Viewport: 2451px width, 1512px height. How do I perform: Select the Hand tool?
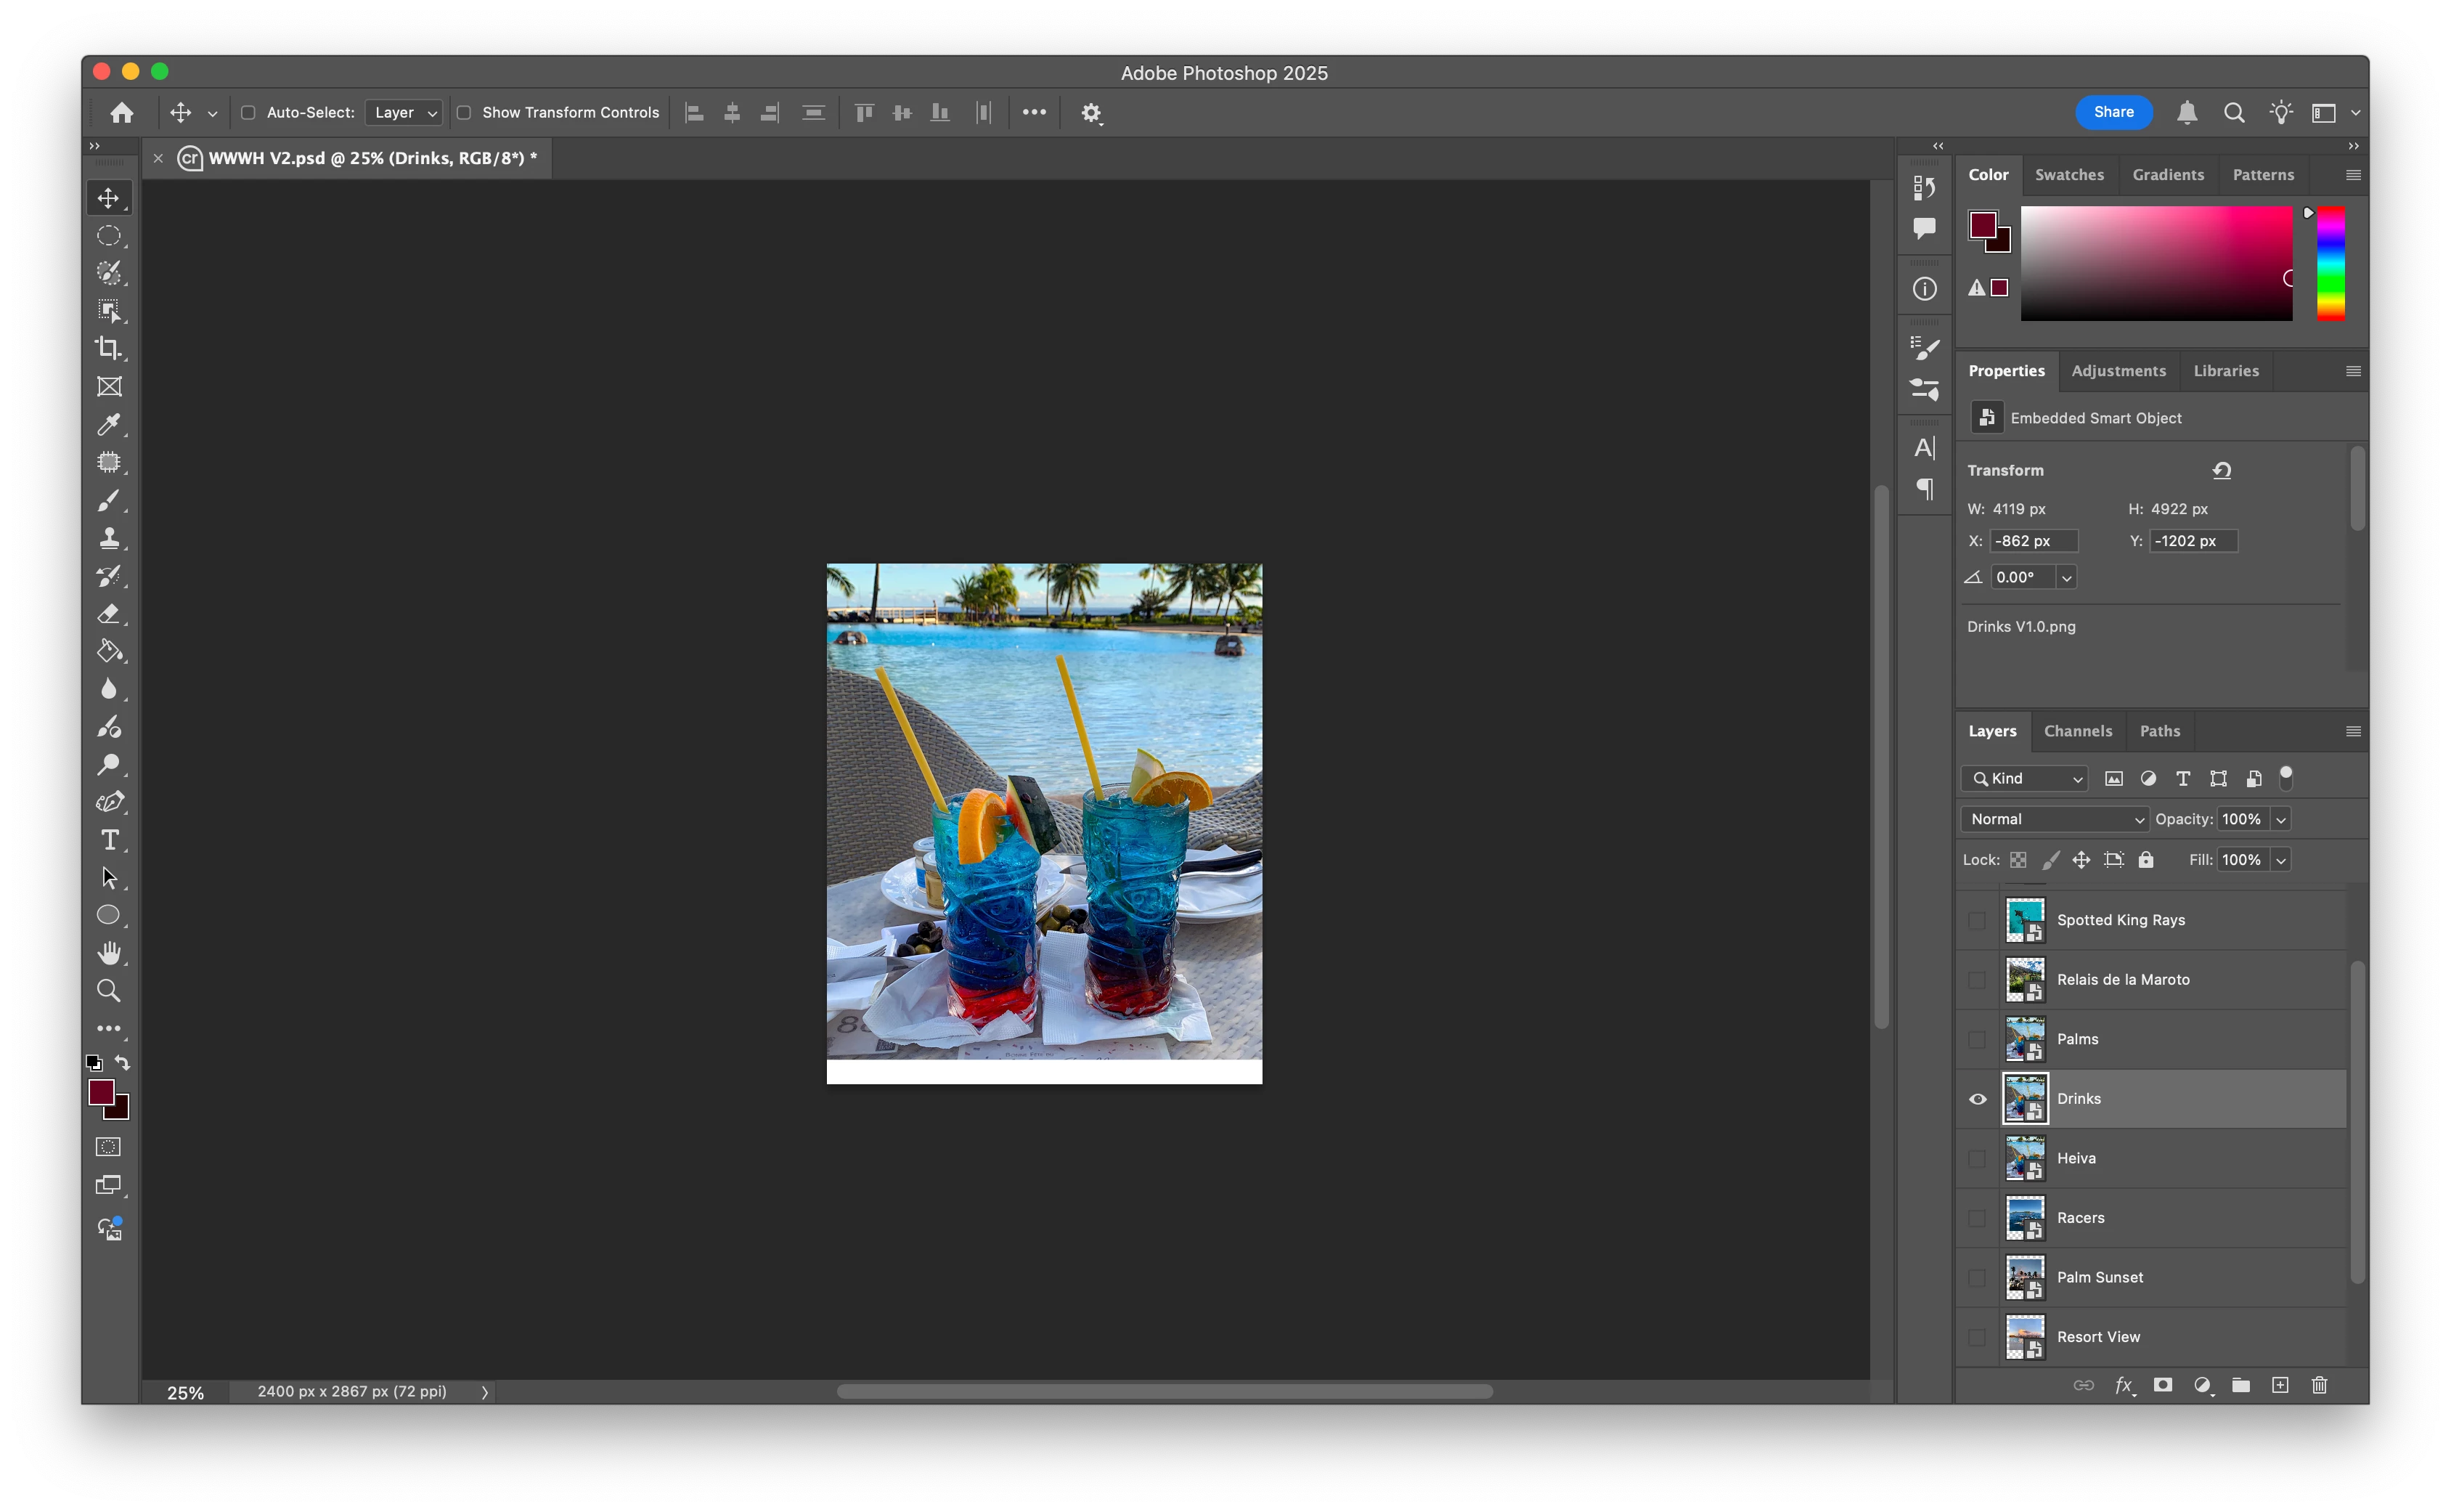(108, 952)
